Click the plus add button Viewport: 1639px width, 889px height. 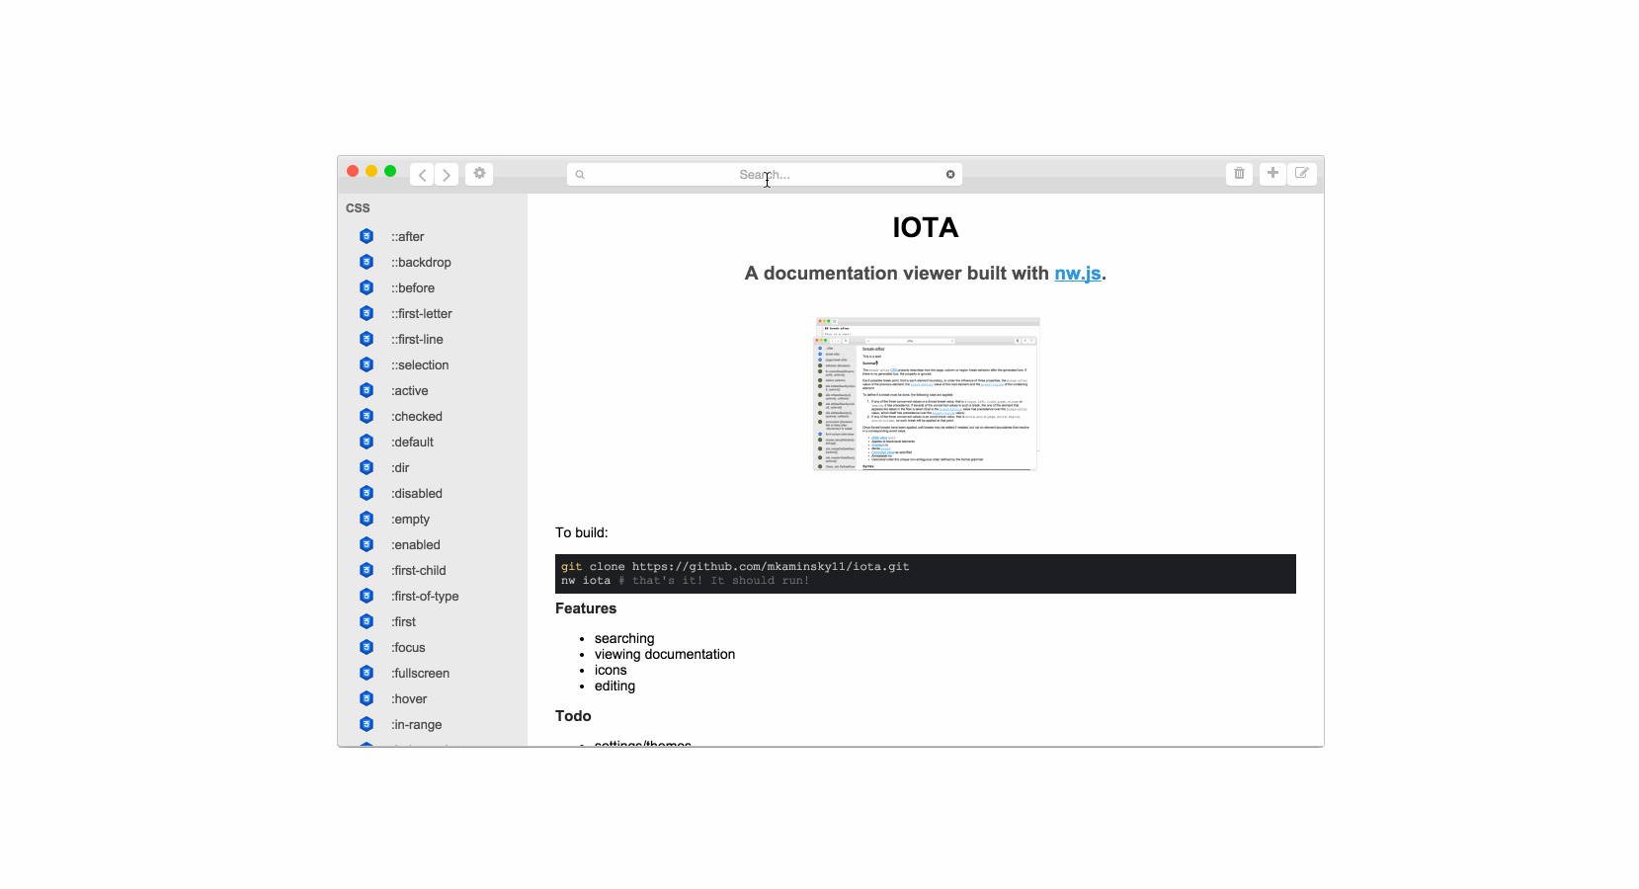(x=1272, y=173)
